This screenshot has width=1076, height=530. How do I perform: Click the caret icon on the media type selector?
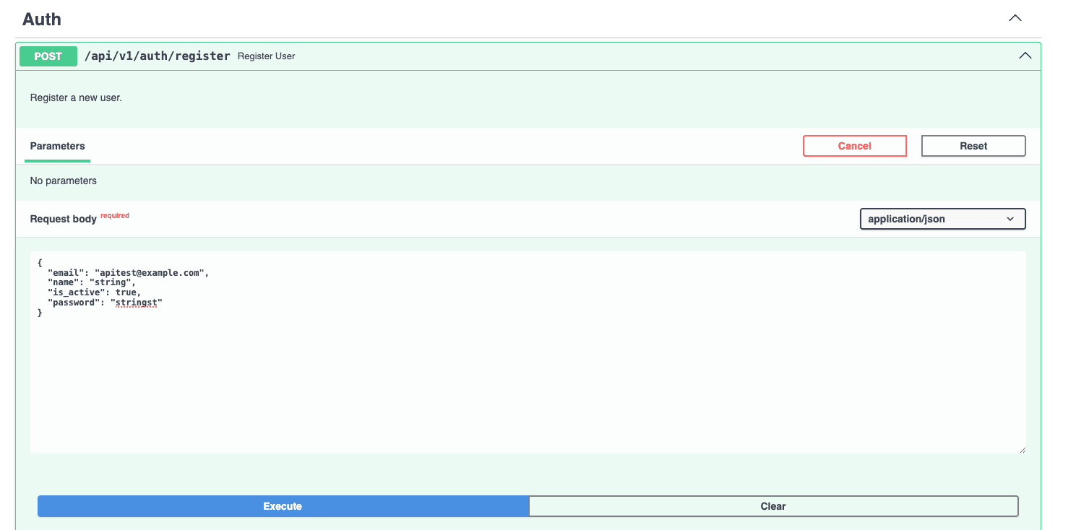pyautogui.click(x=1010, y=219)
